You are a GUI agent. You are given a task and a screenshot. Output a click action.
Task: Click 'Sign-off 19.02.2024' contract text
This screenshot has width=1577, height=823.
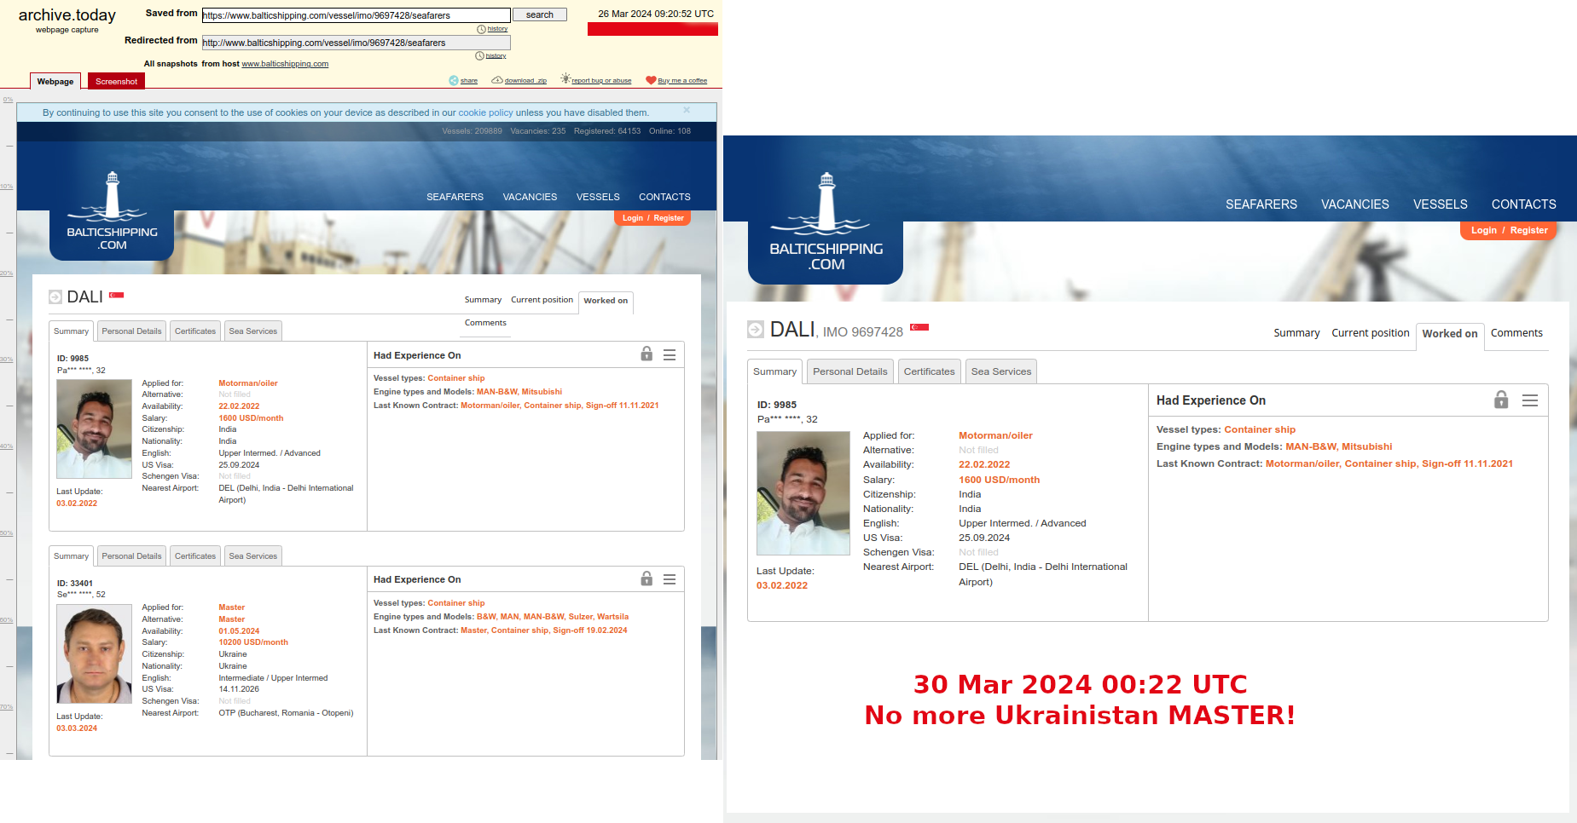(x=589, y=630)
